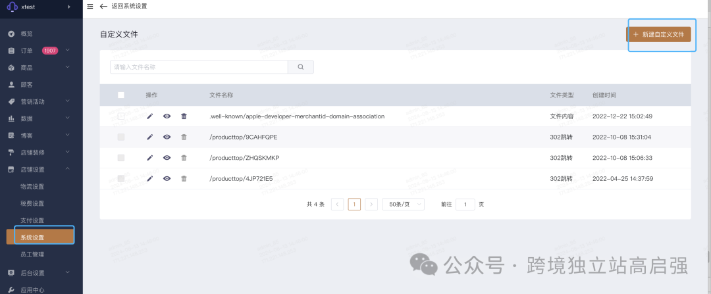711x294 pixels.
Task: Open 员工管理 in the sidebar
Action: click(32, 255)
